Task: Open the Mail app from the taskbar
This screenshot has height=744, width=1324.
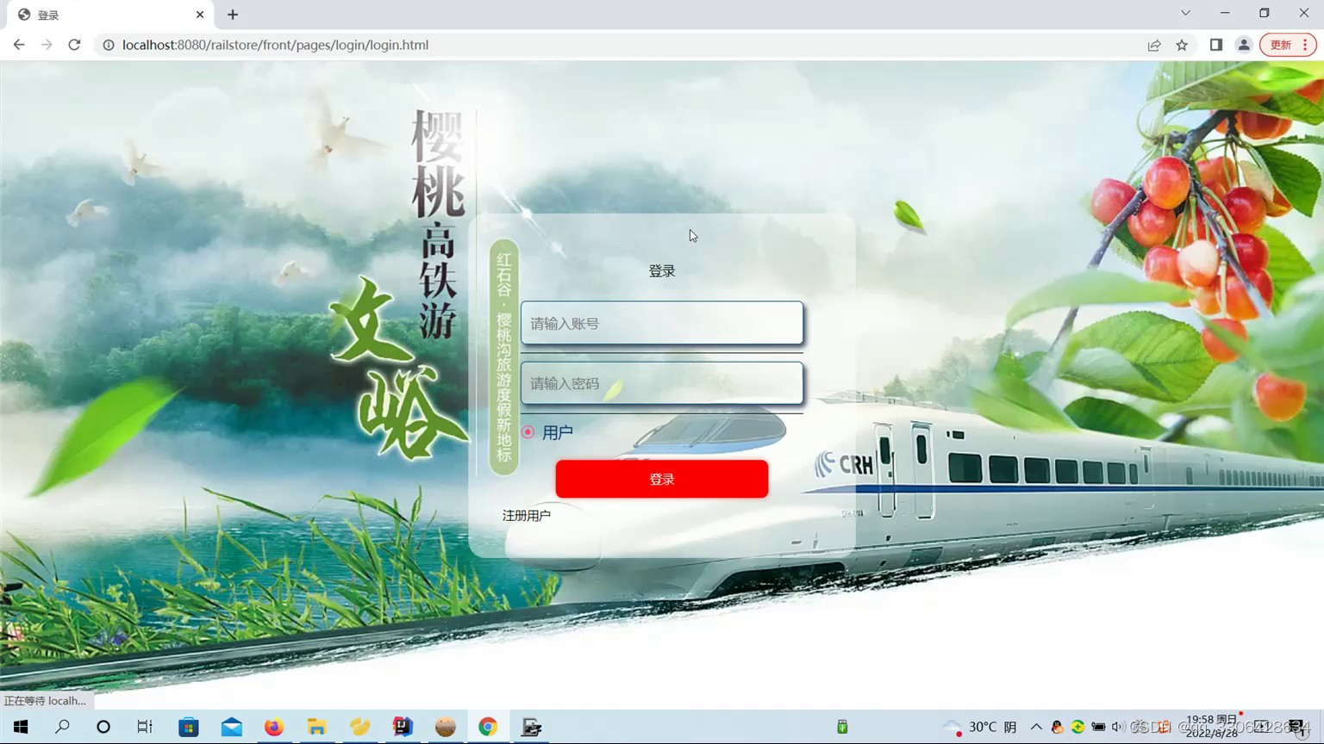Action: click(231, 728)
